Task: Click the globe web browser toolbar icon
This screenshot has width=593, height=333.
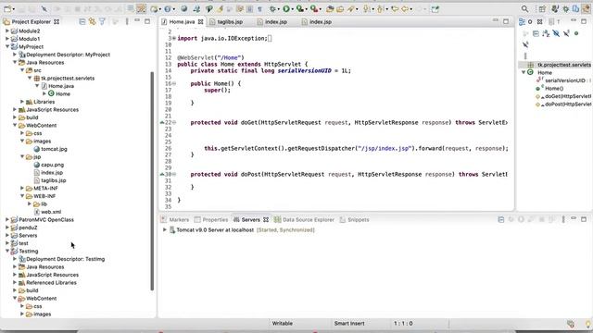Action: (183, 8)
